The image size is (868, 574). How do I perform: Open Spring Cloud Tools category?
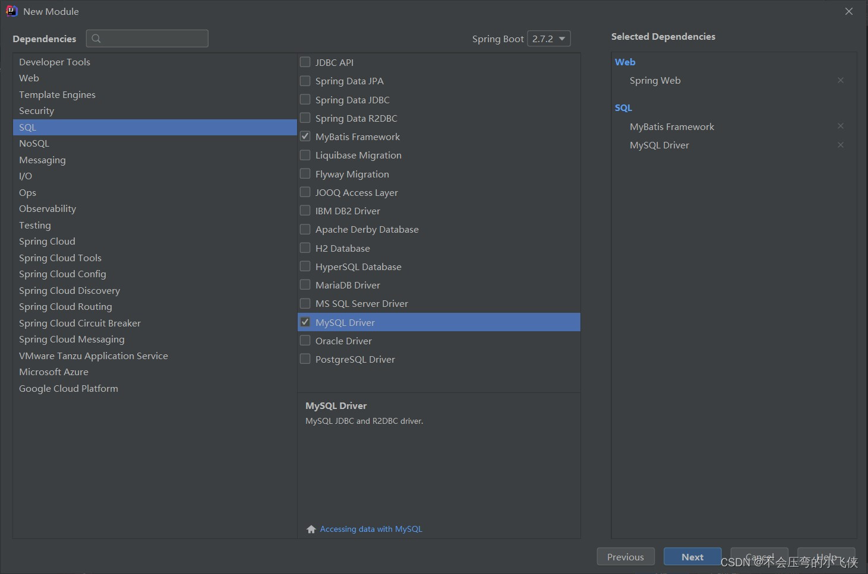click(x=155, y=258)
